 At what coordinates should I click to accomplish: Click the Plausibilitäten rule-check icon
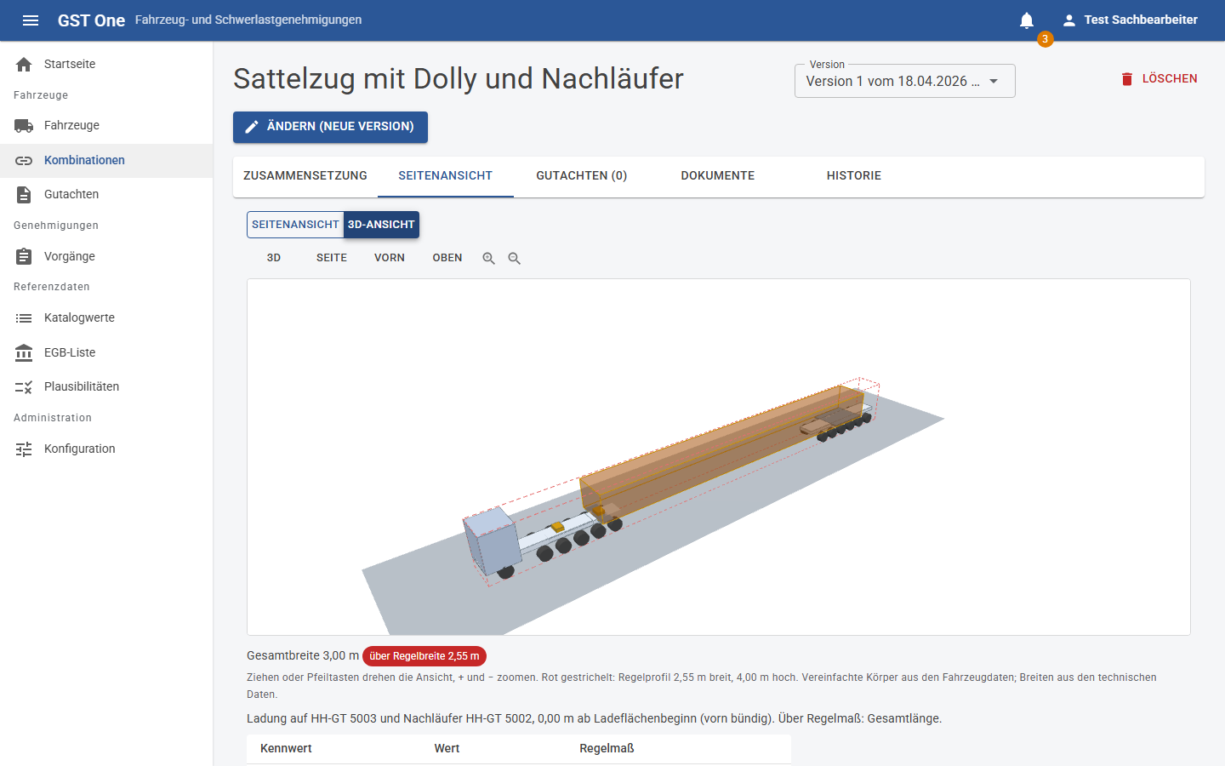(x=24, y=387)
